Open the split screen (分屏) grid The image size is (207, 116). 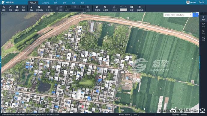click(x=132, y=8)
